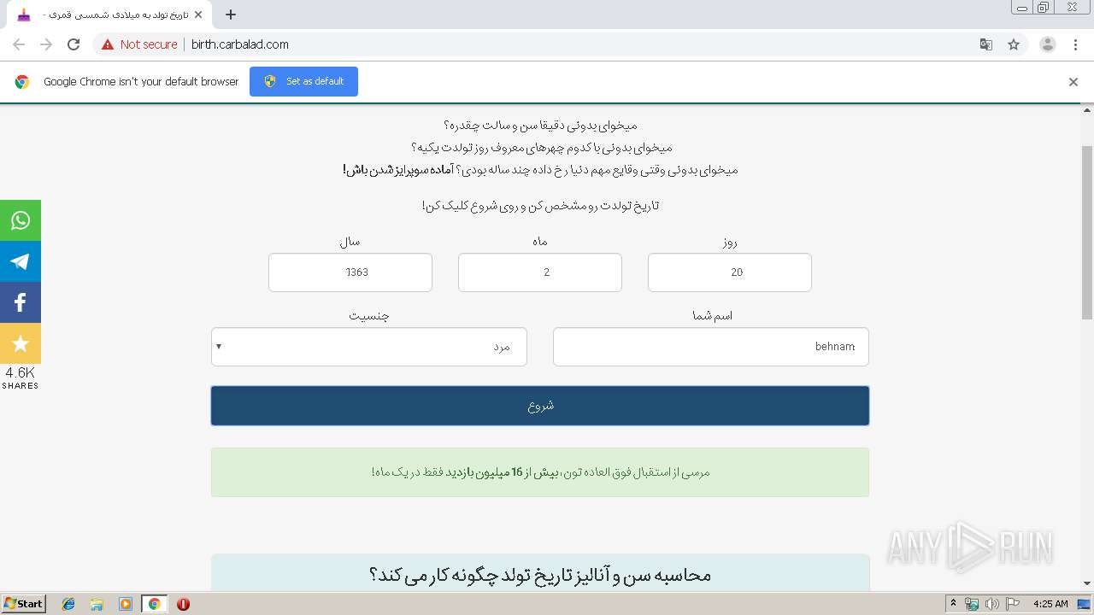Show hidden system tray icons
1094x615 pixels.
click(953, 604)
